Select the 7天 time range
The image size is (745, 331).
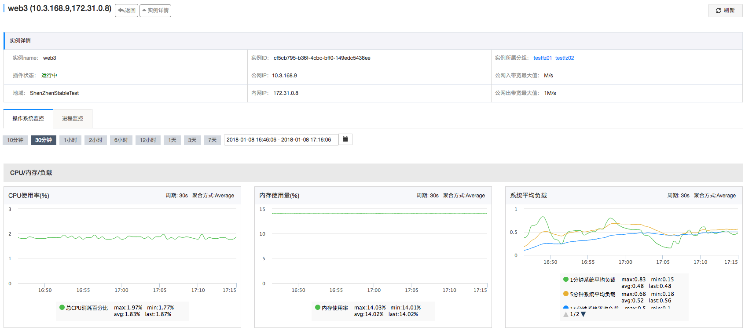tap(213, 140)
